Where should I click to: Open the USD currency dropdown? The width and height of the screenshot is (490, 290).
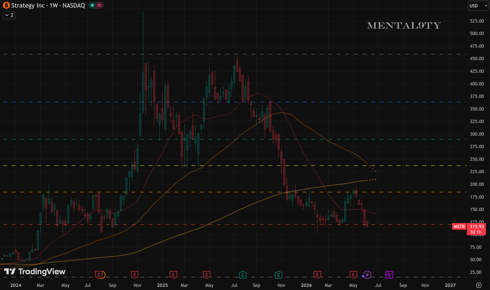tap(478, 6)
